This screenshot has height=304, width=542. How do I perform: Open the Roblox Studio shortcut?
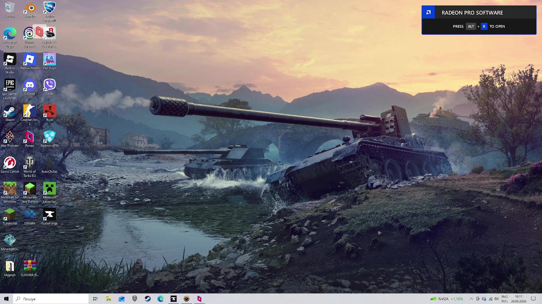click(x=10, y=63)
